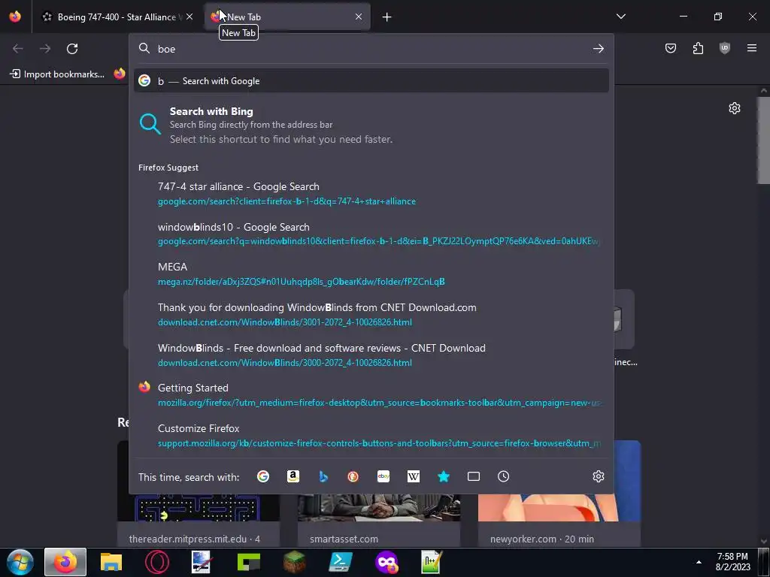
Task: Open 'Thank you for downloading WindowBlinds' suggestion
Action: (x=371, y=315)
